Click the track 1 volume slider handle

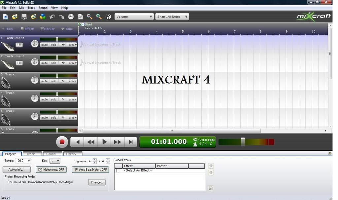[57, 39]
